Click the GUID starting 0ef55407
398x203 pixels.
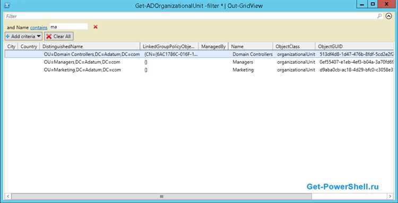point(357,62)
